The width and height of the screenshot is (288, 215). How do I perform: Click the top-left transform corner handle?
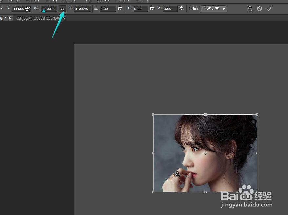pos(154,115)
